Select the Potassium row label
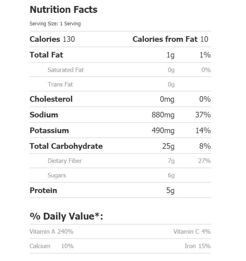 [49, 130]
